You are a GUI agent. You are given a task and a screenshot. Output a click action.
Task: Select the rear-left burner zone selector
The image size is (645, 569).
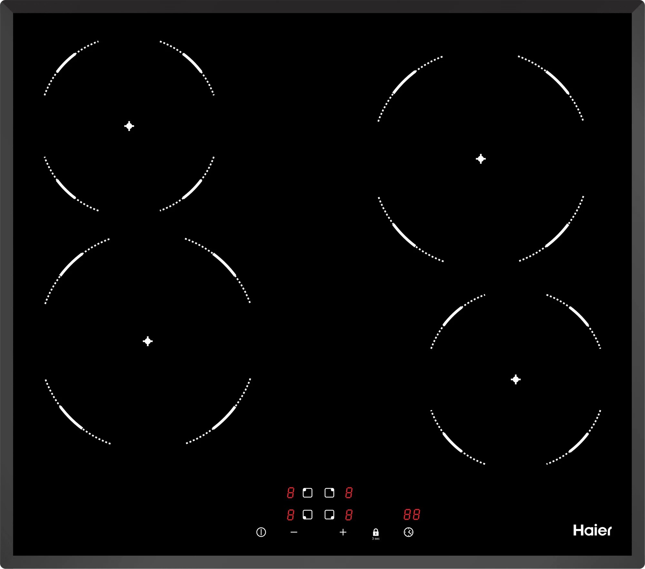(307, 493)
